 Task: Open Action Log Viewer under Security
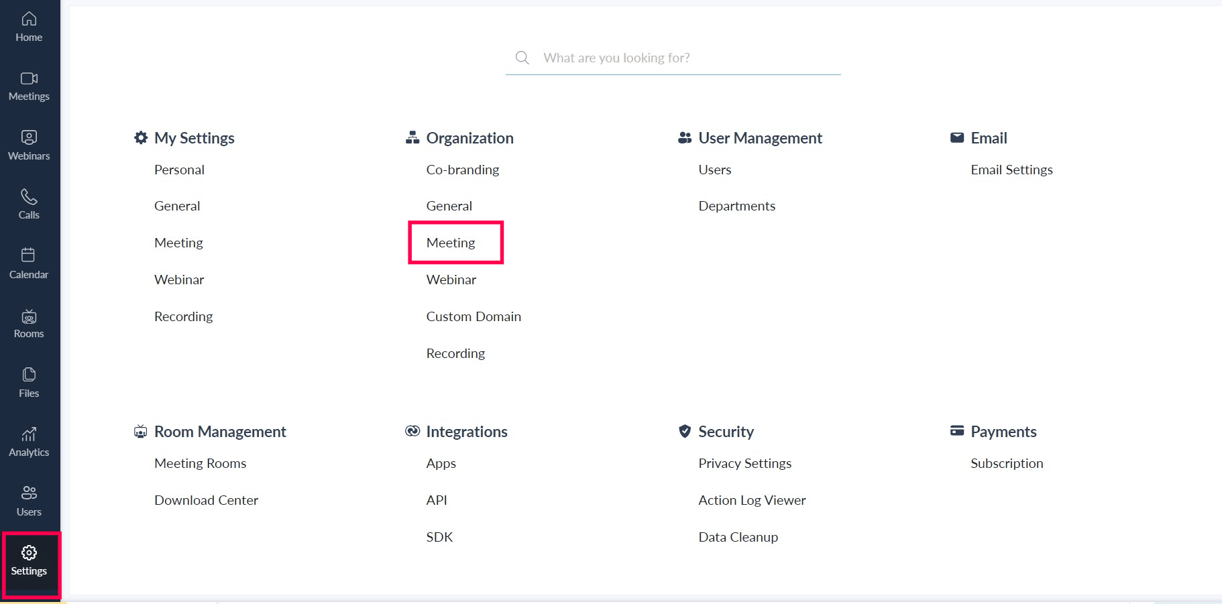[x=752, y=500]
